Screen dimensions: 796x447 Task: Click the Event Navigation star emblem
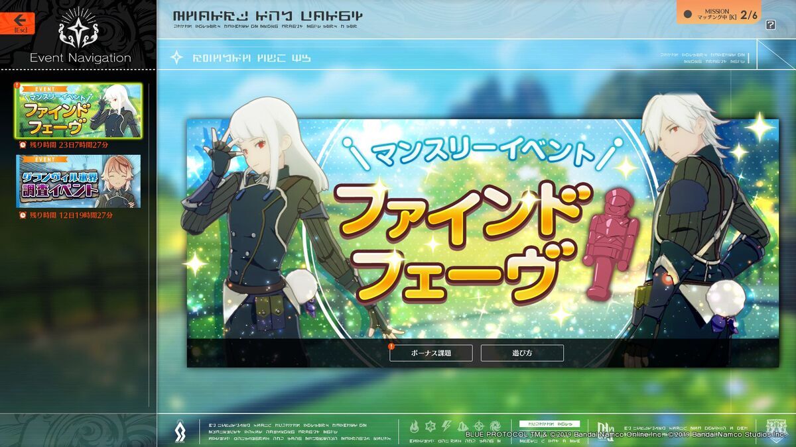tap(78, 28)
